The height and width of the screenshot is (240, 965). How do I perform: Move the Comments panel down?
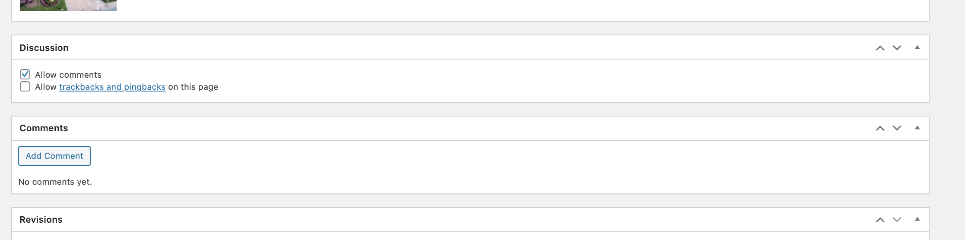click(x=897, y=128)
